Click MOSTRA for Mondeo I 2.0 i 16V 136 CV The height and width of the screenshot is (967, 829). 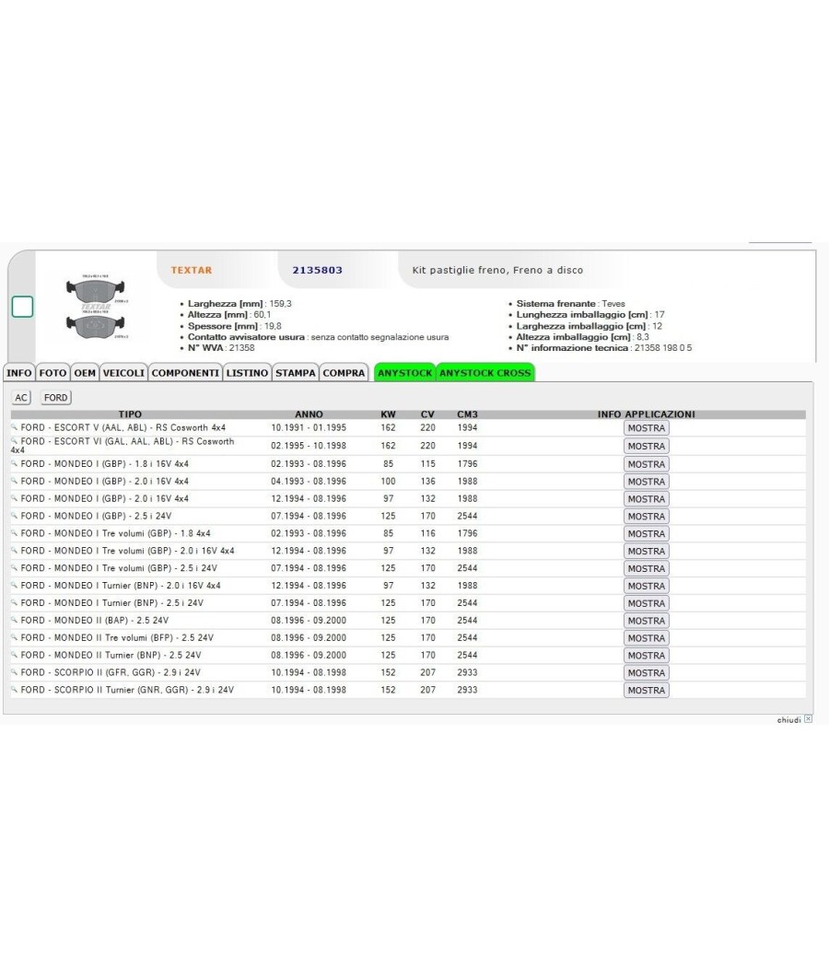tap(646, 482)
